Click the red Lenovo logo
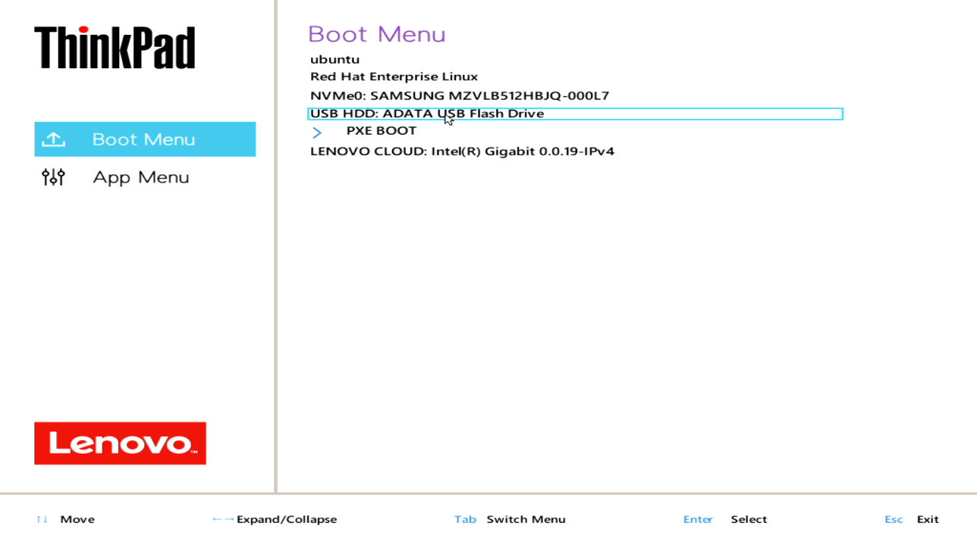The image size is (977, 547). 120,443
